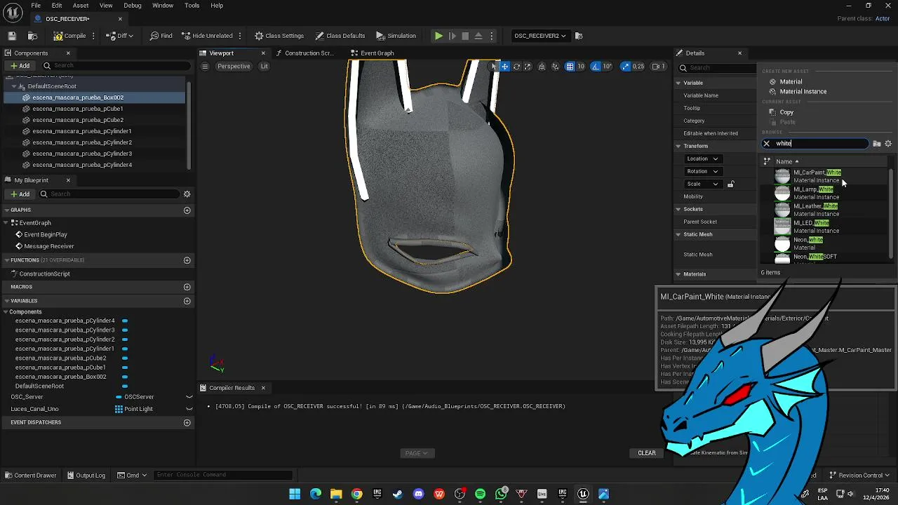Viewport: 898px width, 505px height.
Task: Toggle visibility eye for OSC_Server variable
Action: [189, 397]
